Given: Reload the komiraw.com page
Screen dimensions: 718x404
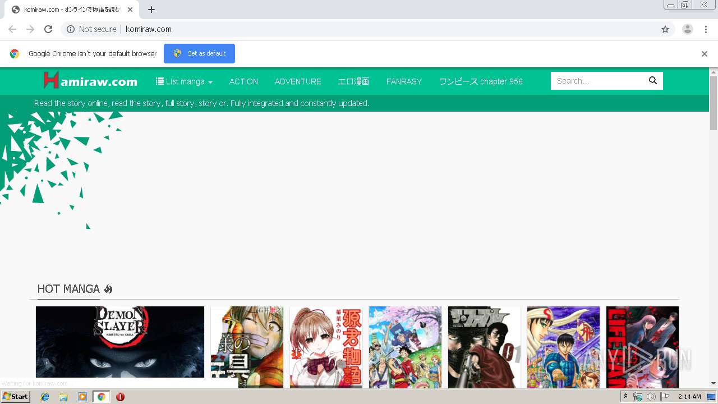Looking at the screenshot, I should coord(48,29).
